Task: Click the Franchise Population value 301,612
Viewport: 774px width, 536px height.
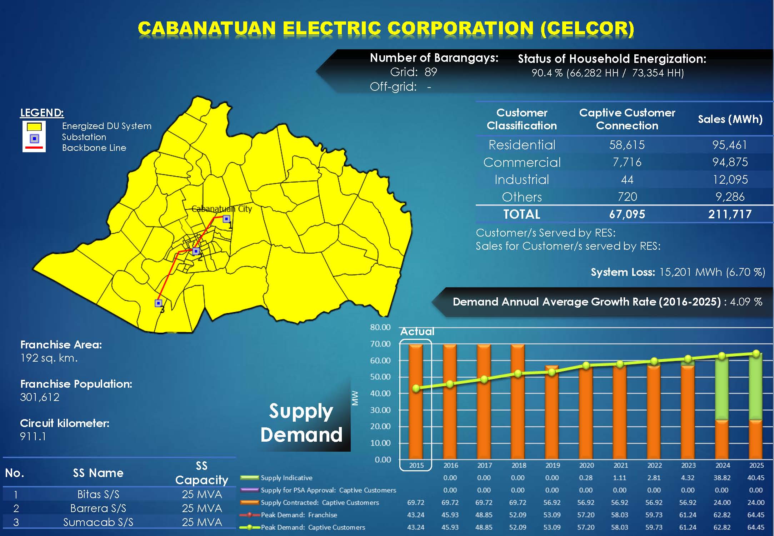Action: point(40,397)
